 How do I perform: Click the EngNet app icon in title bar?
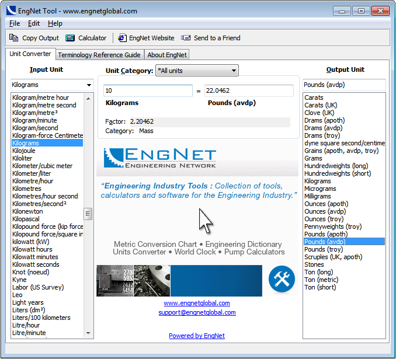click(11, 11)
